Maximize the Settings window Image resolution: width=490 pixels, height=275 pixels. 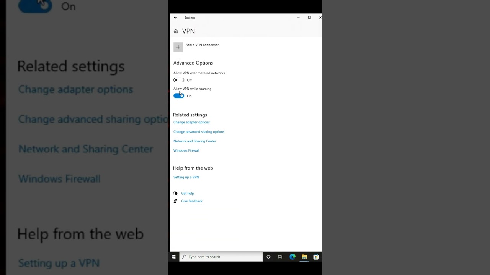coord(309,18)
